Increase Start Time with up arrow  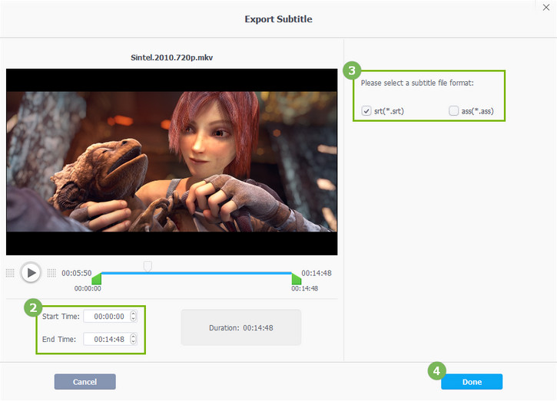(133, 314)
